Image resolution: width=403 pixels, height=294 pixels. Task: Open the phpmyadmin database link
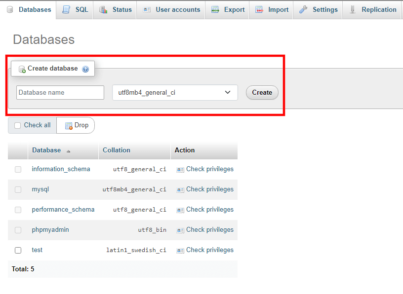pos(50,229)
